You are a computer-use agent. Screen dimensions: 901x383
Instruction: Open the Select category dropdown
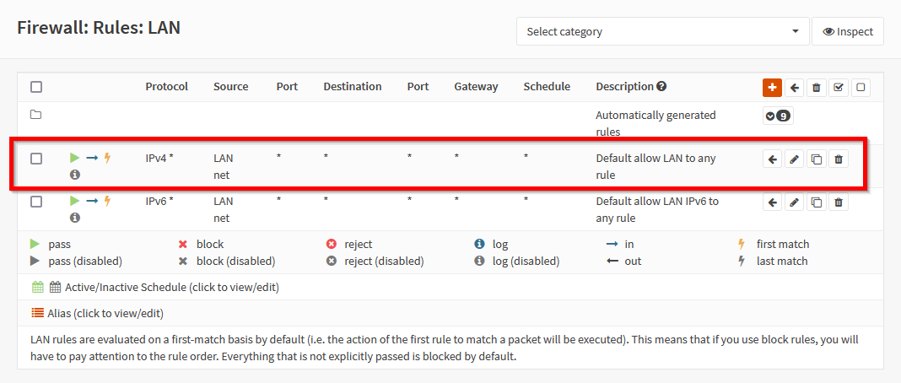tap(662, 31)
